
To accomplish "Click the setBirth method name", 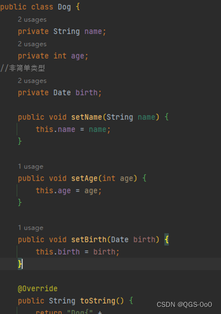I will pos(89,240).
